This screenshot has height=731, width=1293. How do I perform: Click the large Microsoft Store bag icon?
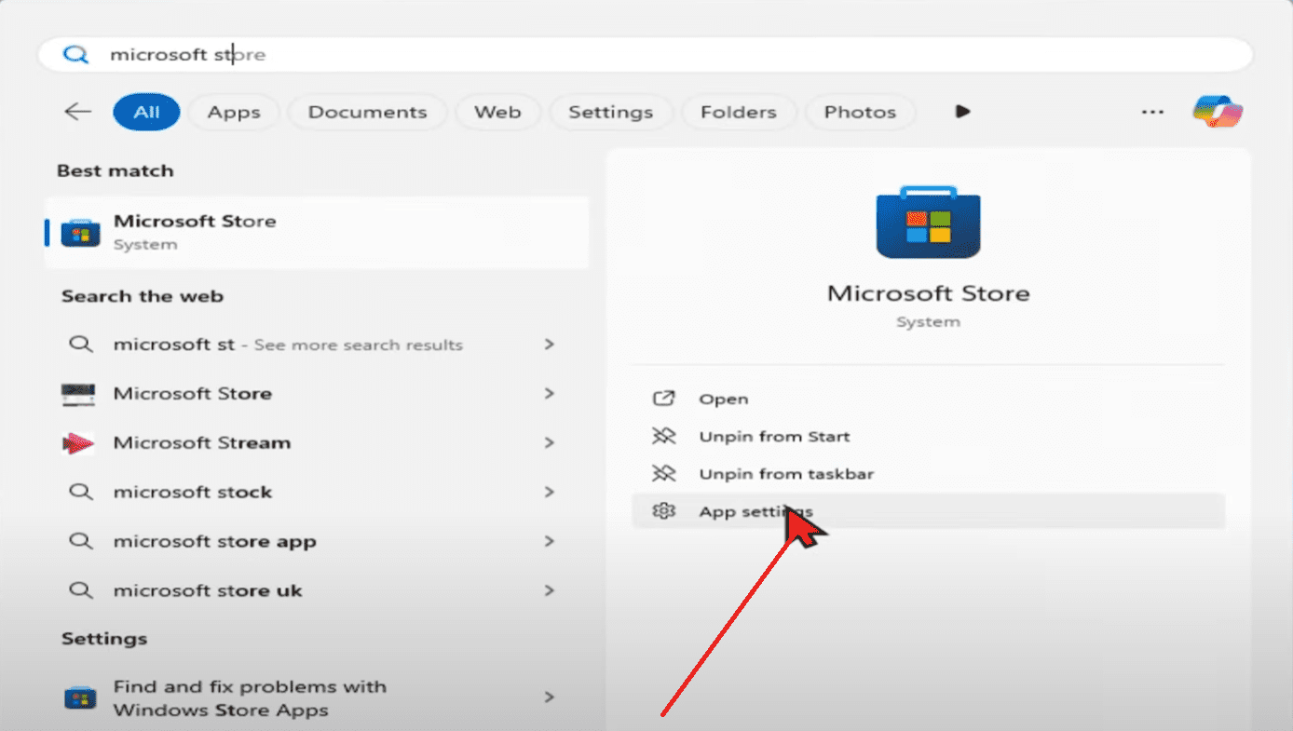click(929, 222)
